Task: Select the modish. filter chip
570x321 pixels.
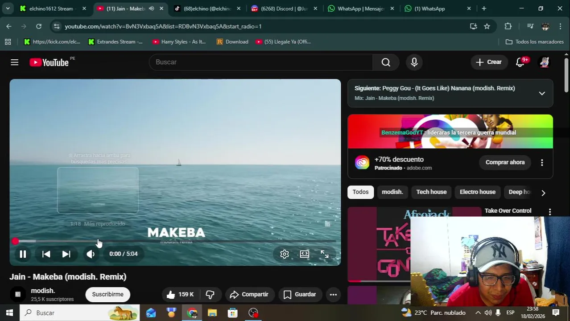Action: click(x=392, y=192)
